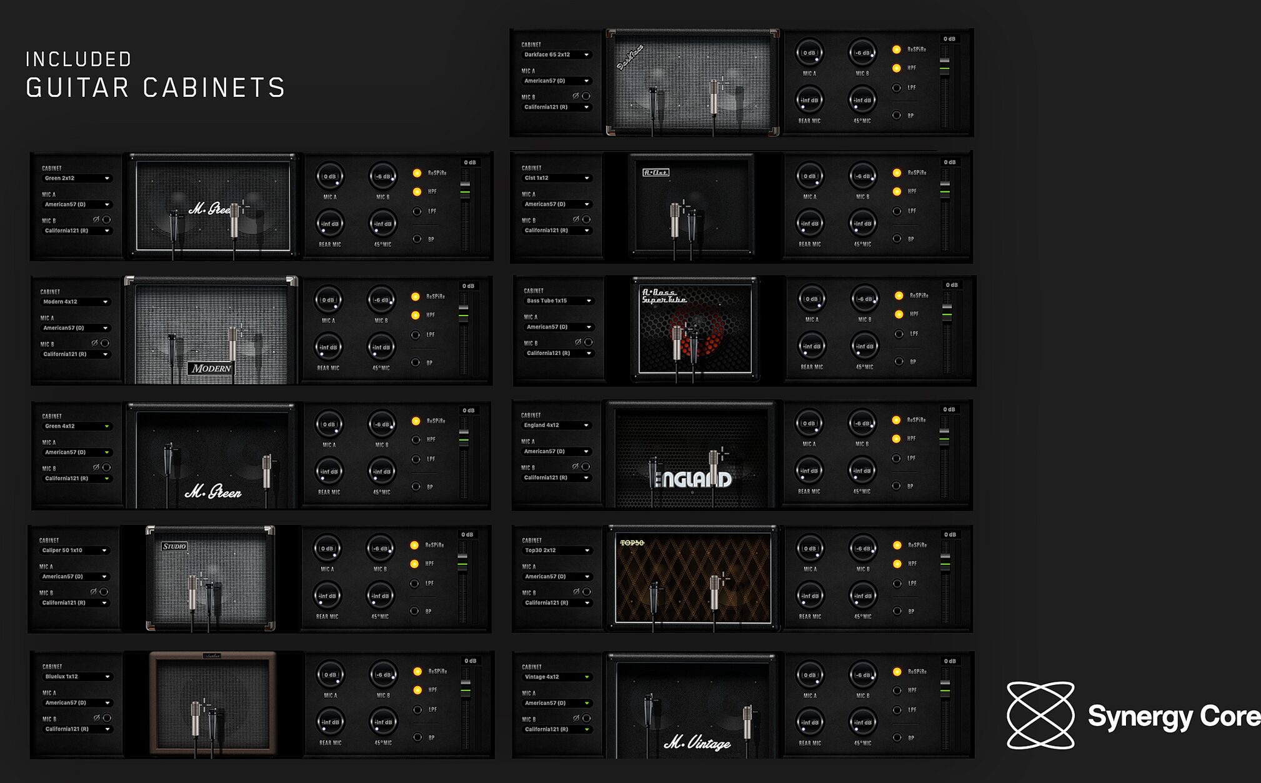Click the Synergy Core logo
The width and height of the screenshot is (1261, 783).
click(1133, 716)
